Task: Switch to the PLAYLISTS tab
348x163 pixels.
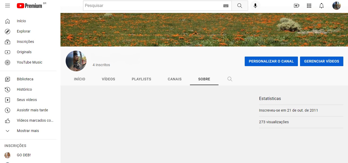Action: click(141, 79)
